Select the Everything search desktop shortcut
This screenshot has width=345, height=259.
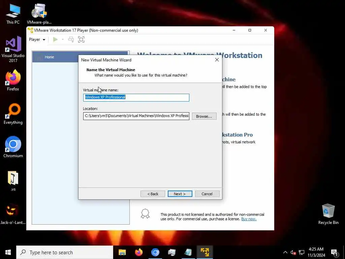[13, 114]
